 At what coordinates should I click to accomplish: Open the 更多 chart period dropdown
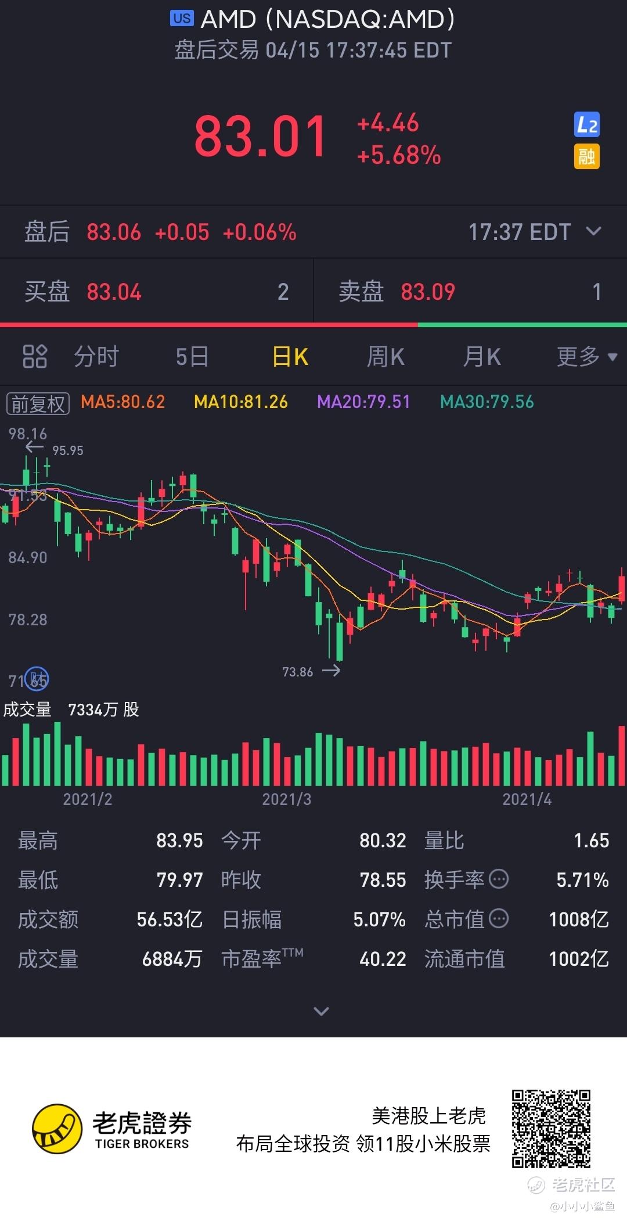click(x=586, y=356)
